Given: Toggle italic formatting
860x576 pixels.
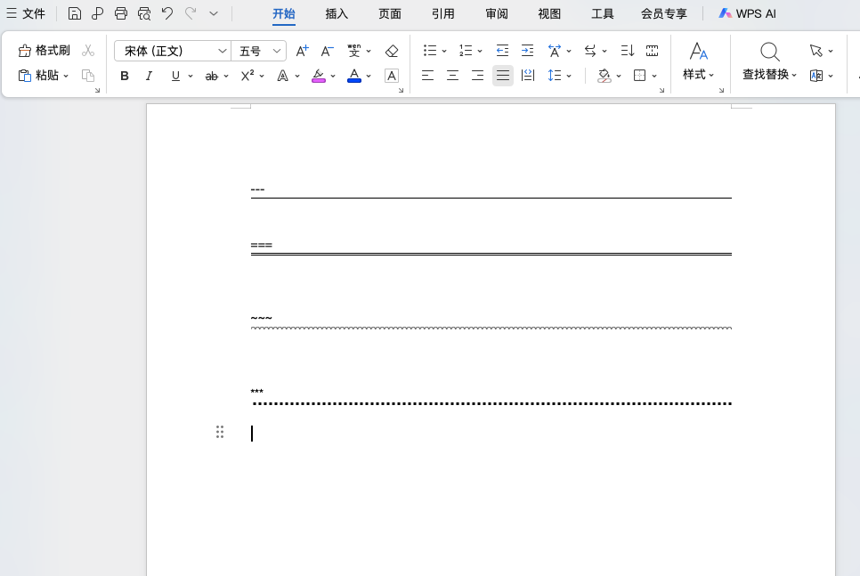Looking at the screenshot, I should coord(149,76).
